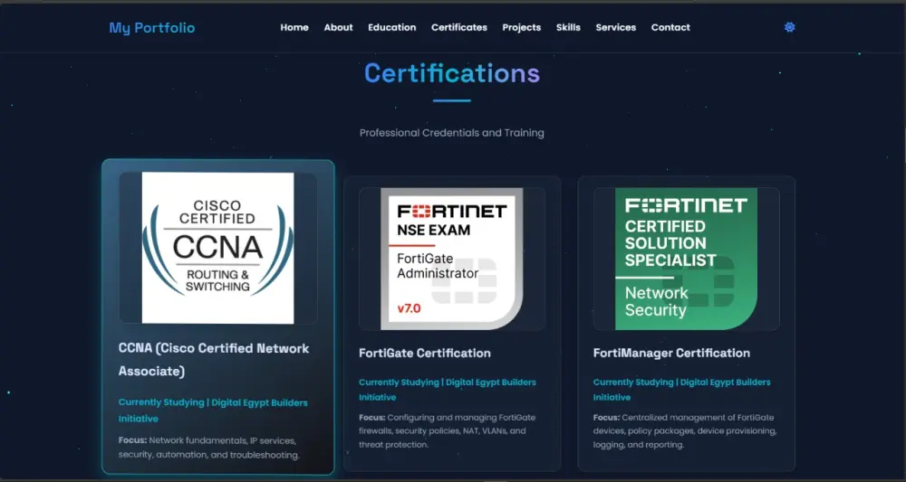Select the Certificates nav item
The width and height of the screenshot is (906, 482).
point(459,27)
